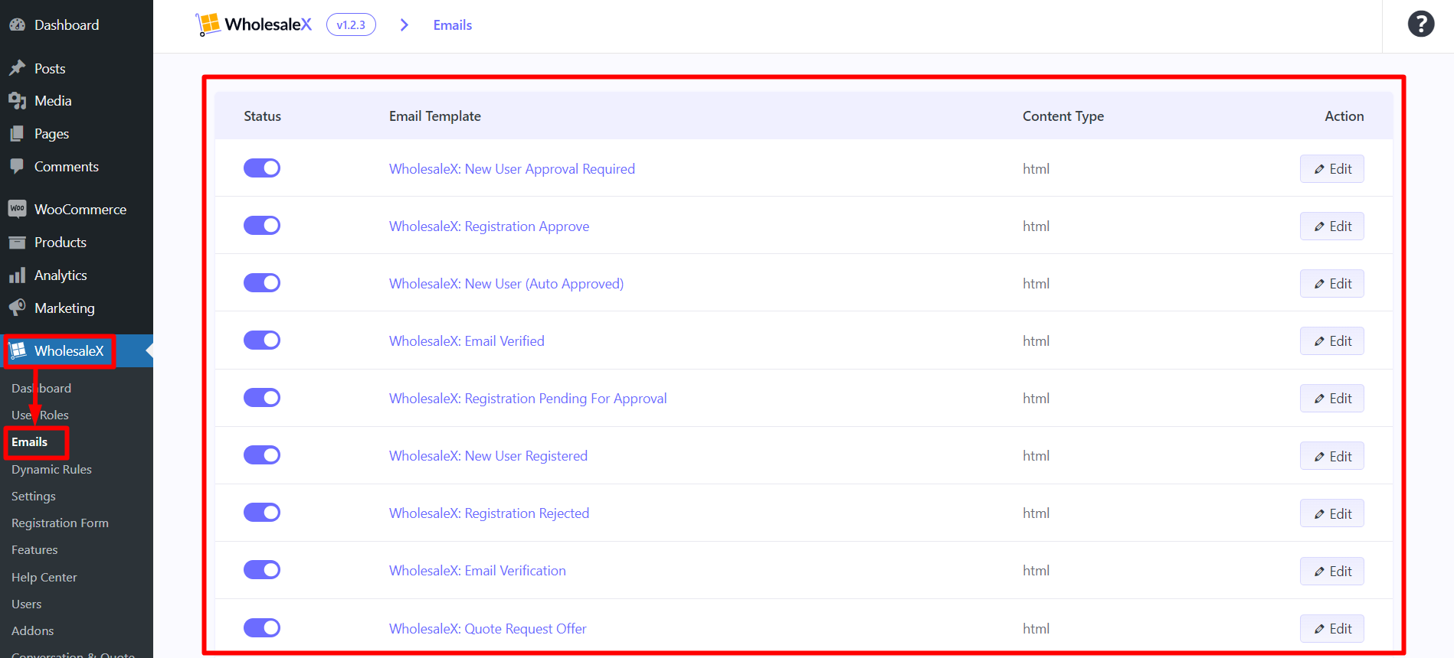Click the breadcrumb chevron arrow
This screenshot has height=658, width=1454.
pyautogui.click(x=404, y=25)
